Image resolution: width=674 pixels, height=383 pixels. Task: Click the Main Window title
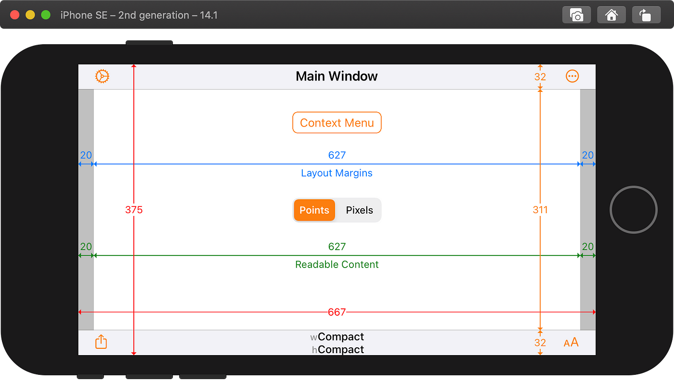[337, 76]
